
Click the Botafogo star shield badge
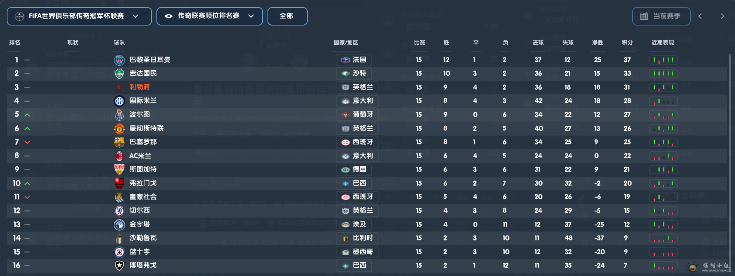(x=119, y=265)
